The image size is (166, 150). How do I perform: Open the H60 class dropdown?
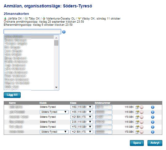[x=82, y=107]
